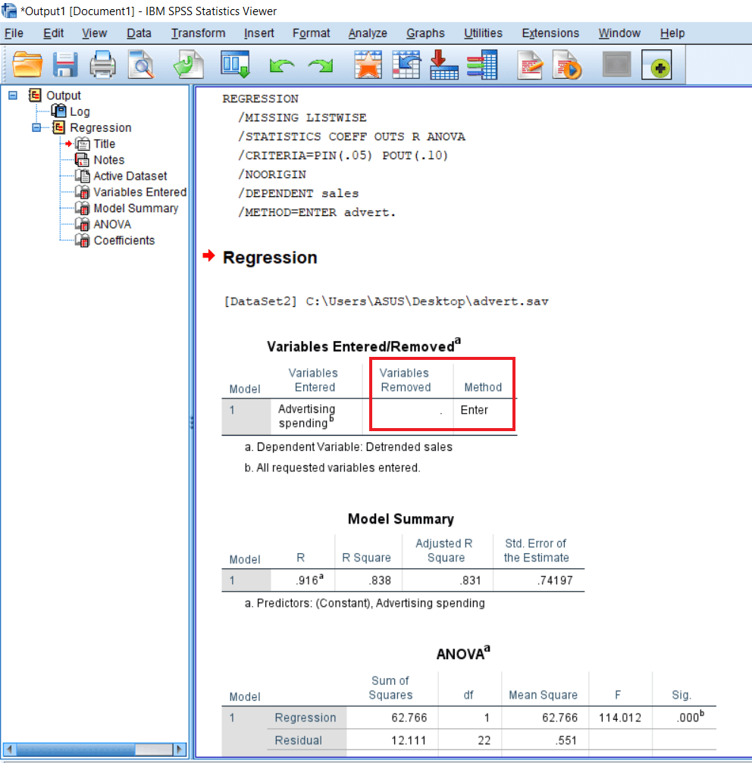The width and height of the screenshot is (752, 763).
Task: Click the outline pane horizontal scrollbar thumb
Action: point(76,749)
